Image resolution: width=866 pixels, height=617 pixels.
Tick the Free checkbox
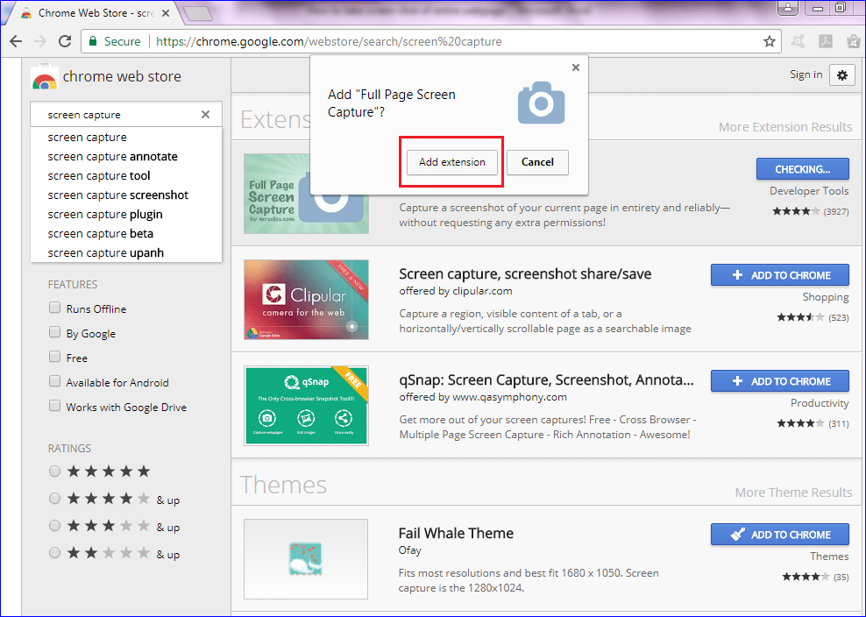tap(54, 357)
